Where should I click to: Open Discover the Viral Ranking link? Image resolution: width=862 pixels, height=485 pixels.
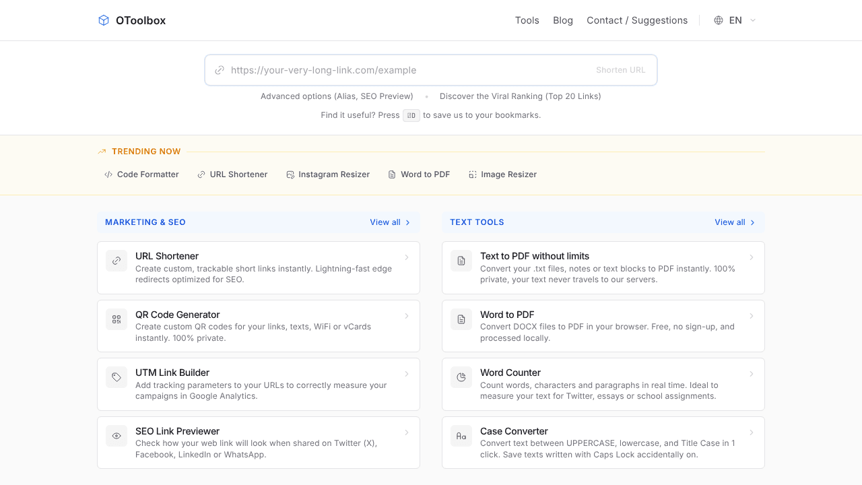pyautogui.click(x=521, y=96)
